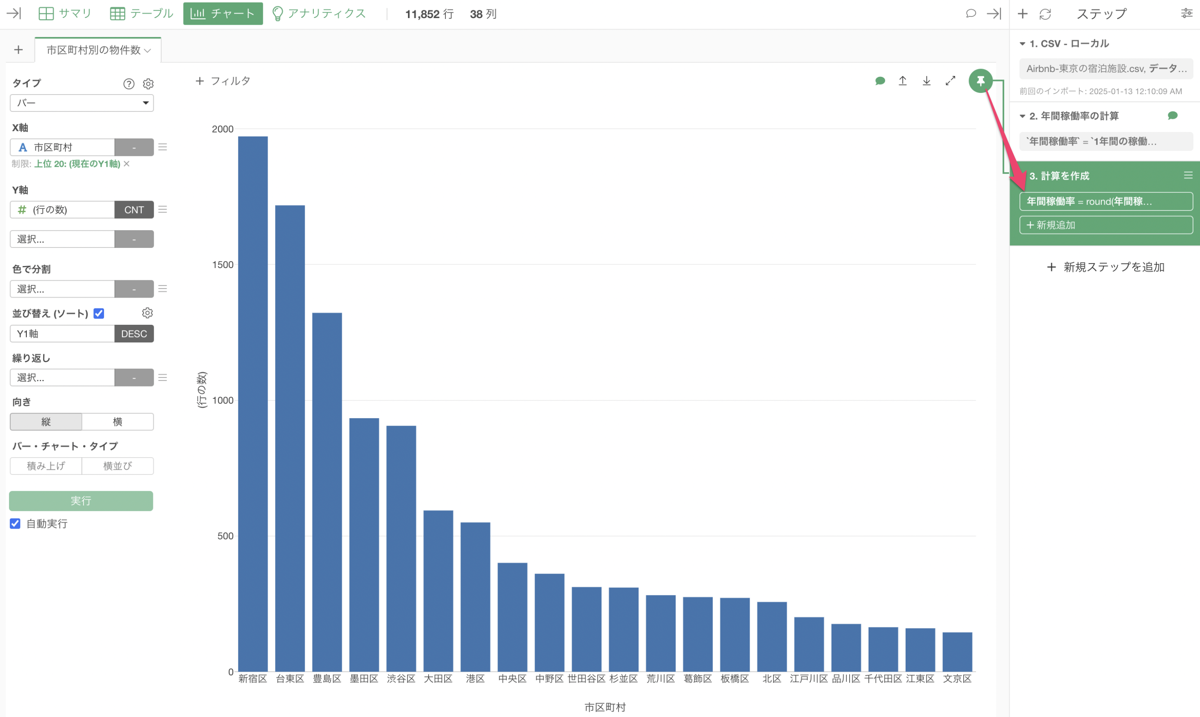Open the comment speech bubble in top bar

tap(971, 14)
